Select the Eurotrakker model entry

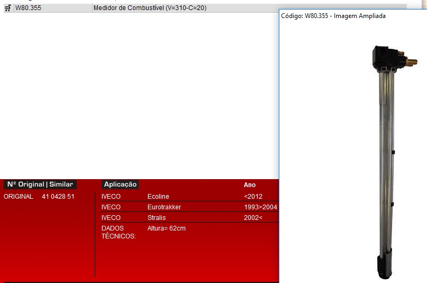(x=164, y=207)
